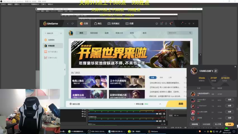
Task: Select the fourth sidebar game below 地下城与勇士
Action: click(53, 57)
